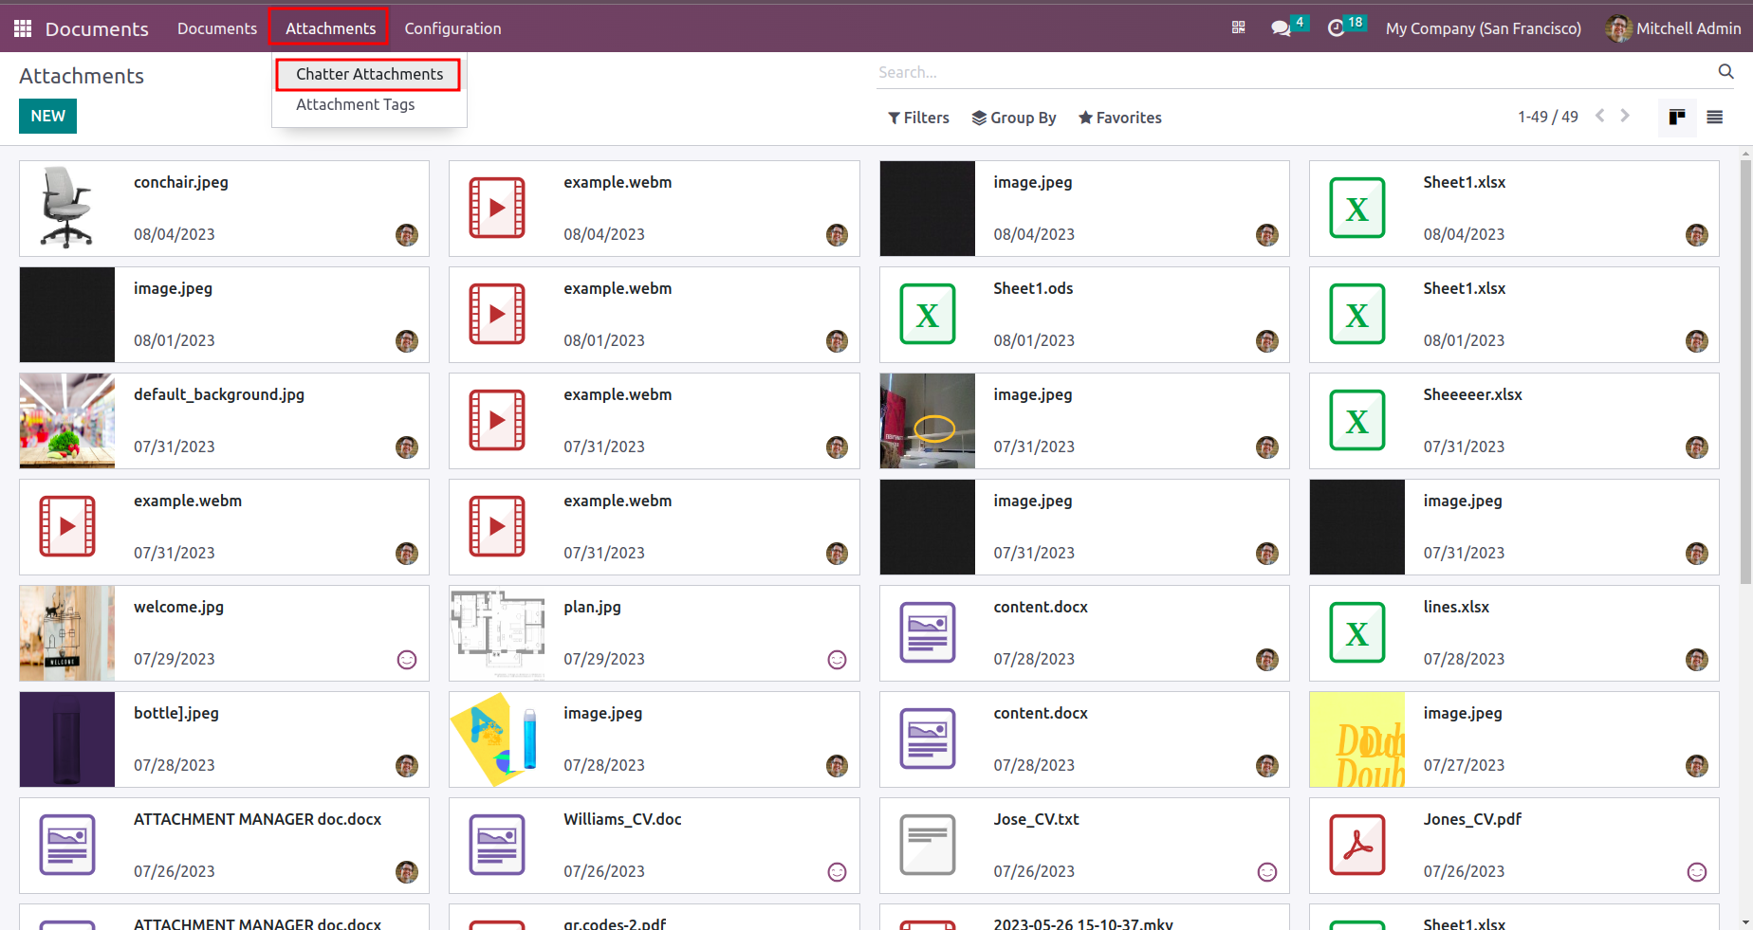Focus the Search input field
Screen dimensions: 1753x930
click(1295, 72)
